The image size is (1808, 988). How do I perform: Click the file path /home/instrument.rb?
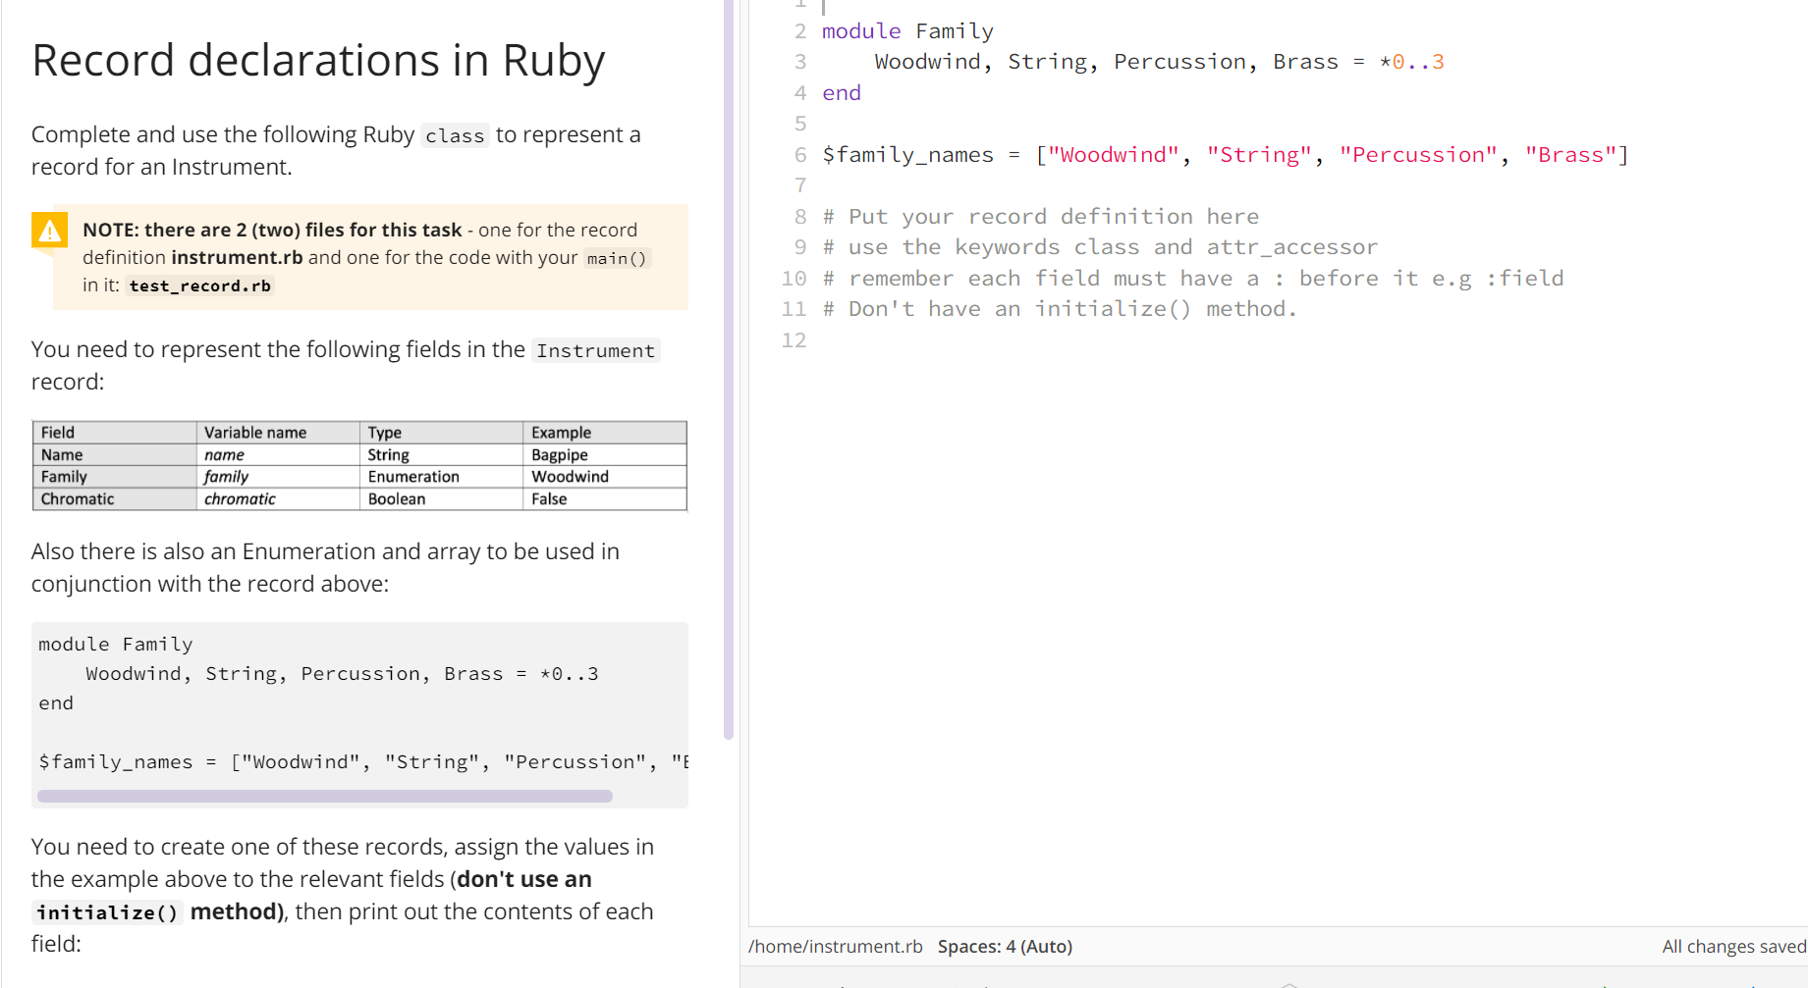tap(835, 946)
